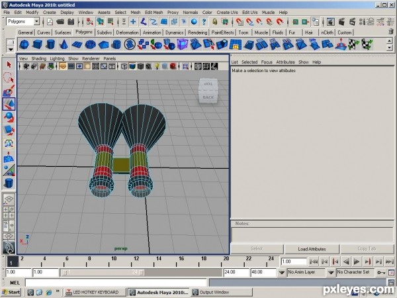Create a polygon cone from the shelf
Image resolution: width=397 pixels, height=298 pixels.
point(64,44)
